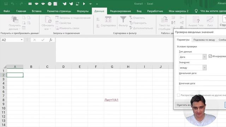226x127 pixels.
Task: Open the Мои макросы 2 tab
Action: pos(178,11)
